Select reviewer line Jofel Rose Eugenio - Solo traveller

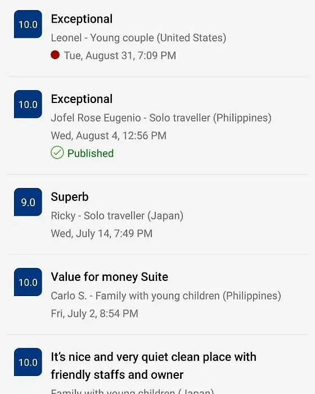[161, 118]
